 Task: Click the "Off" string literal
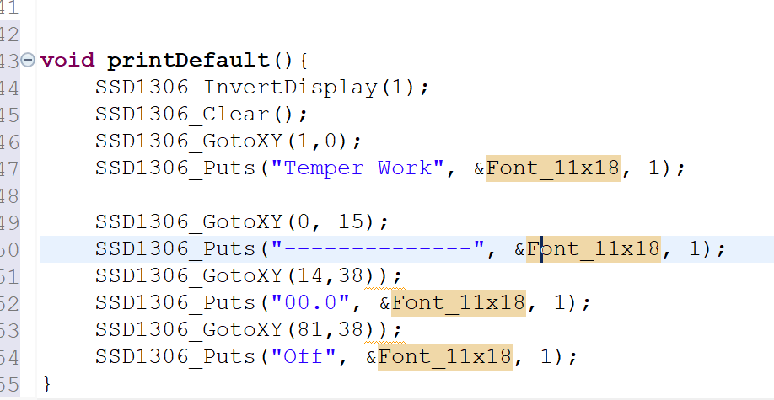[x=304, y=356]
